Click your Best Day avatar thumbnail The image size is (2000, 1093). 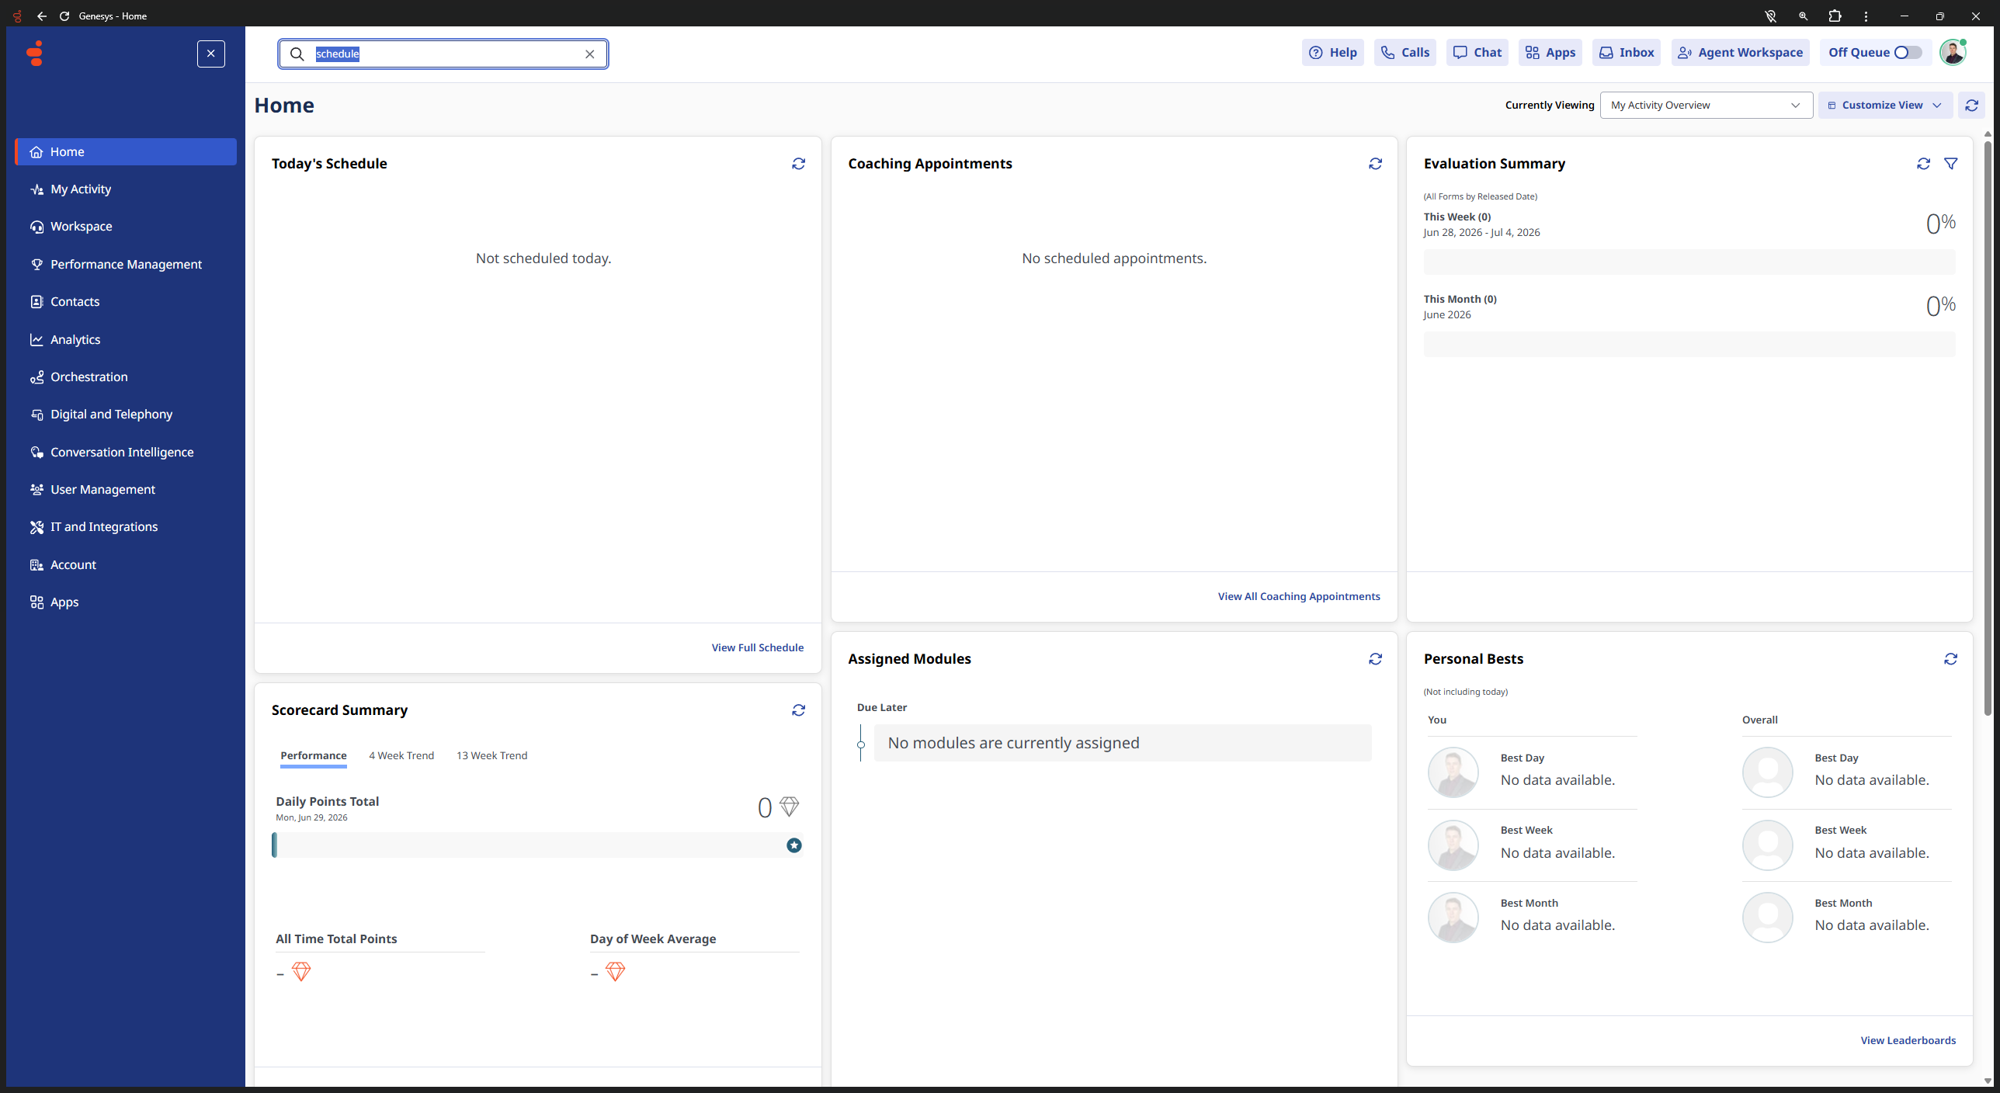pos(1453,772)
